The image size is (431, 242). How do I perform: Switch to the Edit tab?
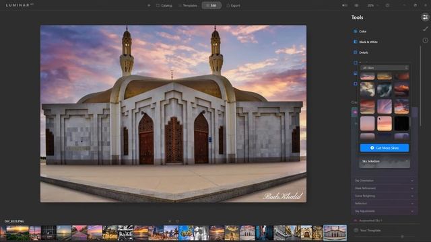coord(211,5)
